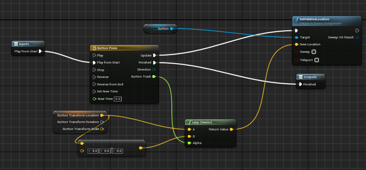
Task: Click the Sweep Hit Result output pin
Action: (x=357, y=38)
